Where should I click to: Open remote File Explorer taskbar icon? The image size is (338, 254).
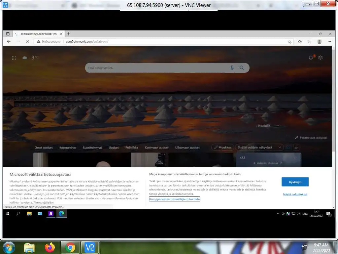(x=29, y=214)
